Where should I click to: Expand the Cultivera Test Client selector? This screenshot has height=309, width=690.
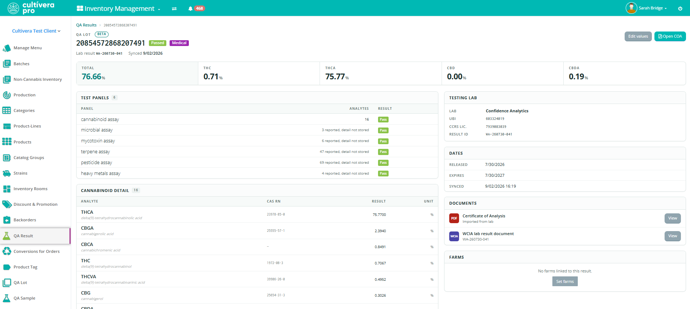pos(36,31)
